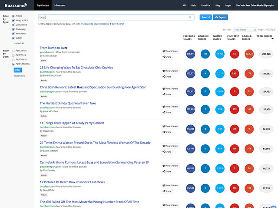Click View Sharers for Katy Perry Concert article
278x208 pixels.
[x=170, y=126]
